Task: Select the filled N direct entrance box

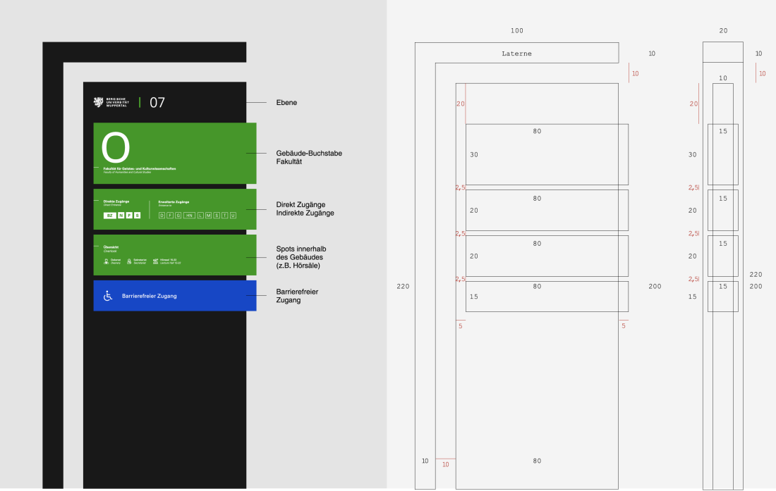Action: click(x=121, y=215)
